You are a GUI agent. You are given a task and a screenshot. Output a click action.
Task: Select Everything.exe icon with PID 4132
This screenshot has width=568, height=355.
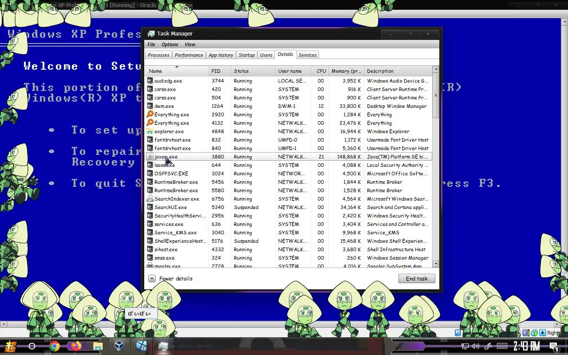150,123
